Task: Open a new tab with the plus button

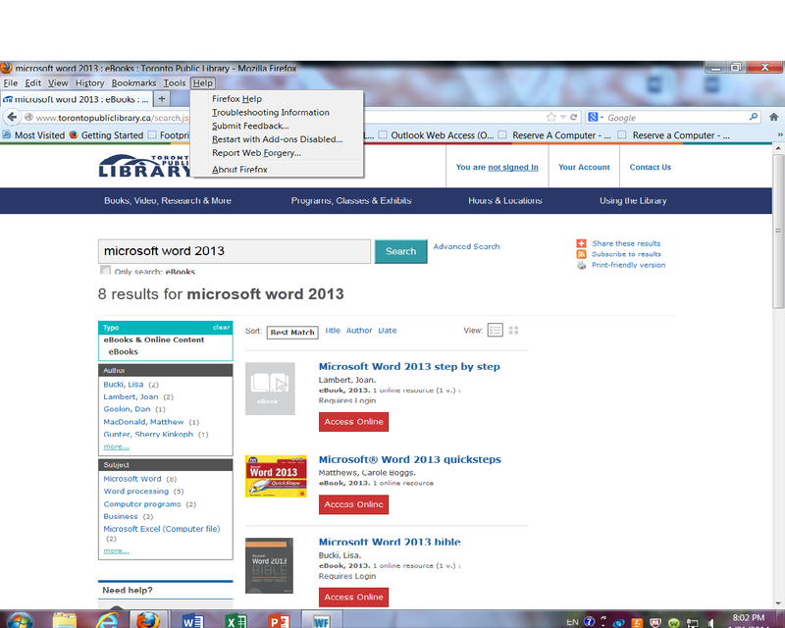Action: tap(162, 99)
